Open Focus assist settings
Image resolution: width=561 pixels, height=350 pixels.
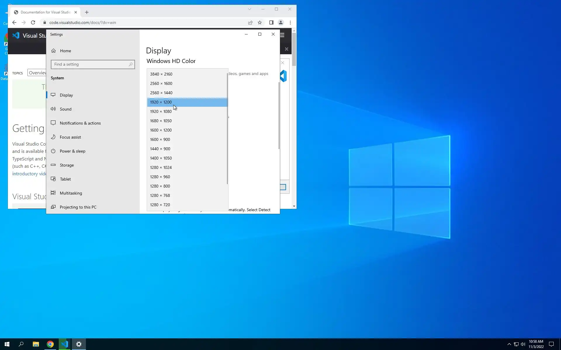coord(70,137)
